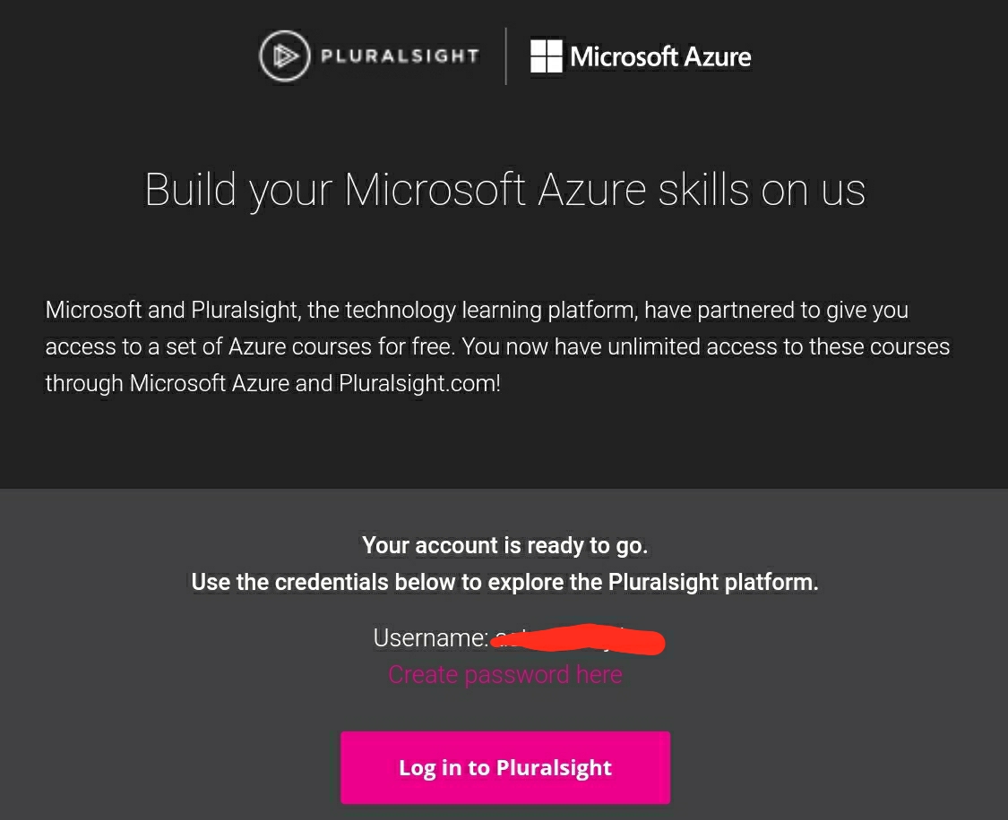Click the Username: label
The height and width of the screenshot is (820, 1008).
pyautogui.click(x=430, y=638)
